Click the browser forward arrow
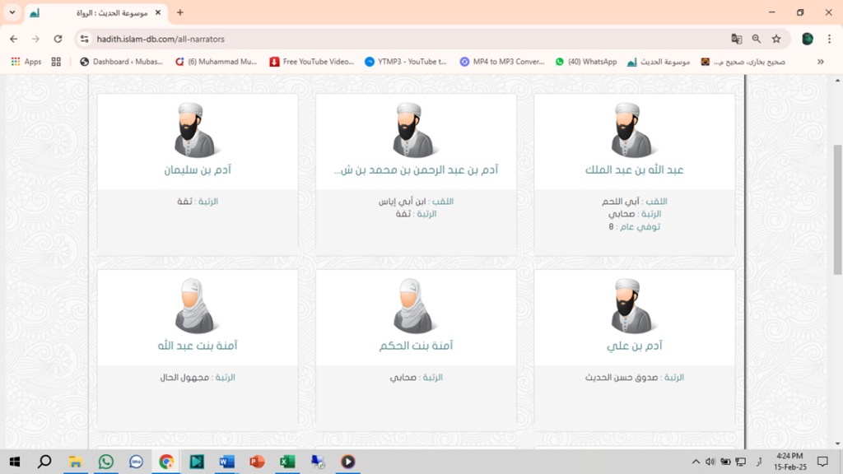 [35, 39]
